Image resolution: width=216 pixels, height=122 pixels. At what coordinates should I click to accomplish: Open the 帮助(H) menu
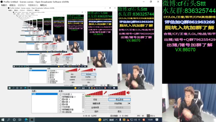pos(43,5)
